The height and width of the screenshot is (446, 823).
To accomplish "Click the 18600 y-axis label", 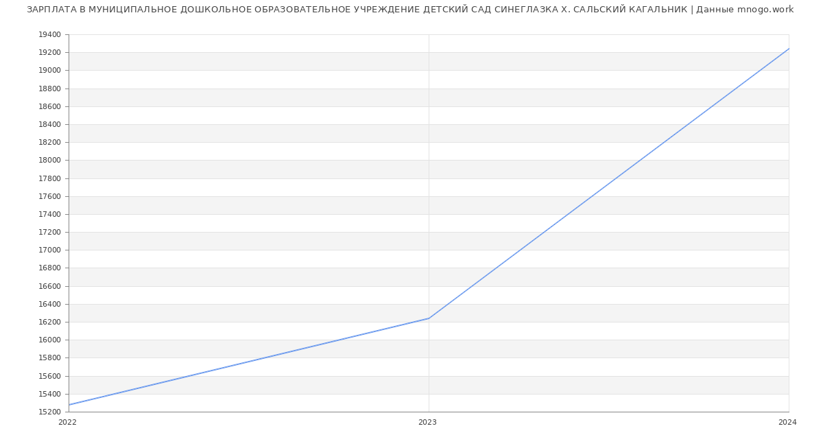I will pos(49,106).
